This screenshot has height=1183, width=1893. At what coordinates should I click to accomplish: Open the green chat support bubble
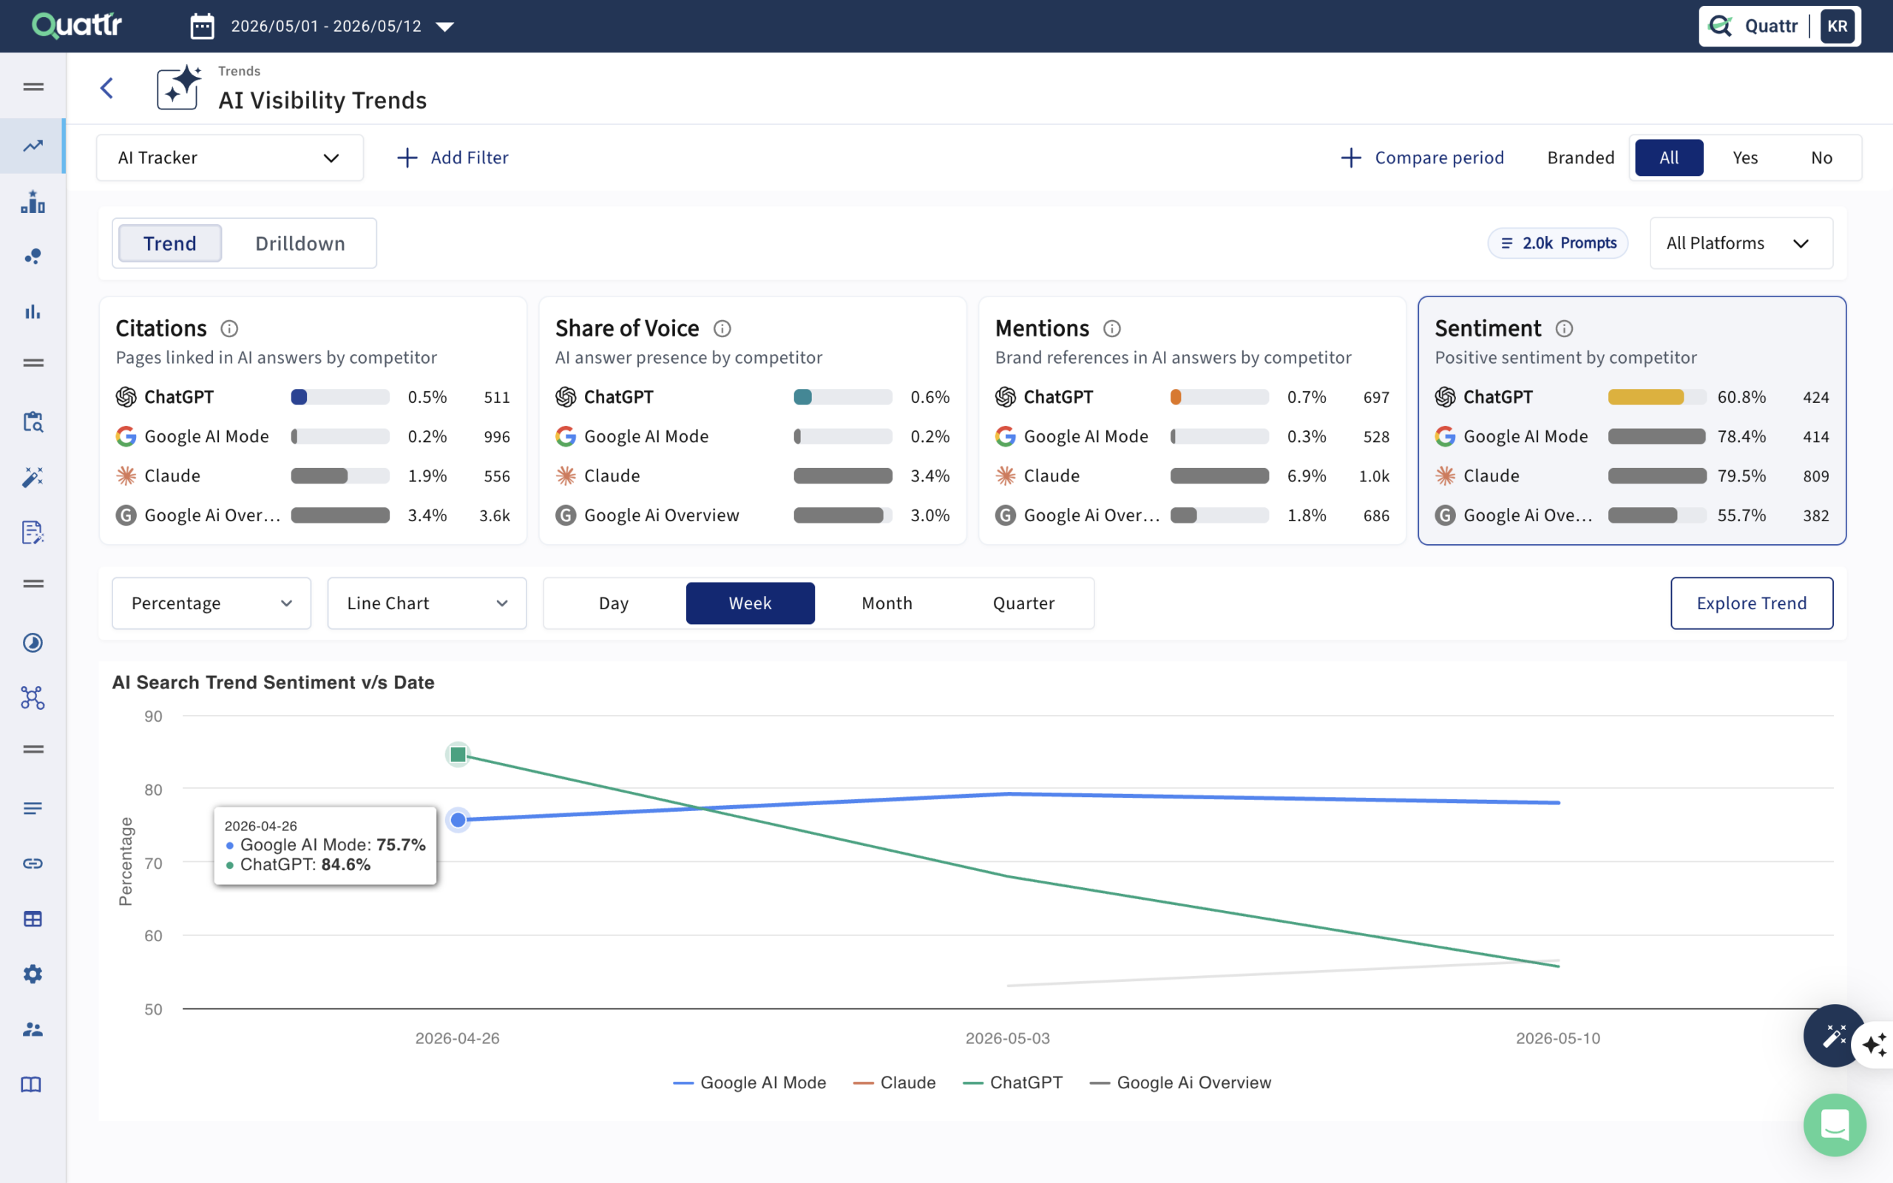coord(1835,1125)
